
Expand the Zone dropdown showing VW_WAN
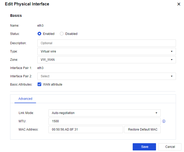click(107, 60)
